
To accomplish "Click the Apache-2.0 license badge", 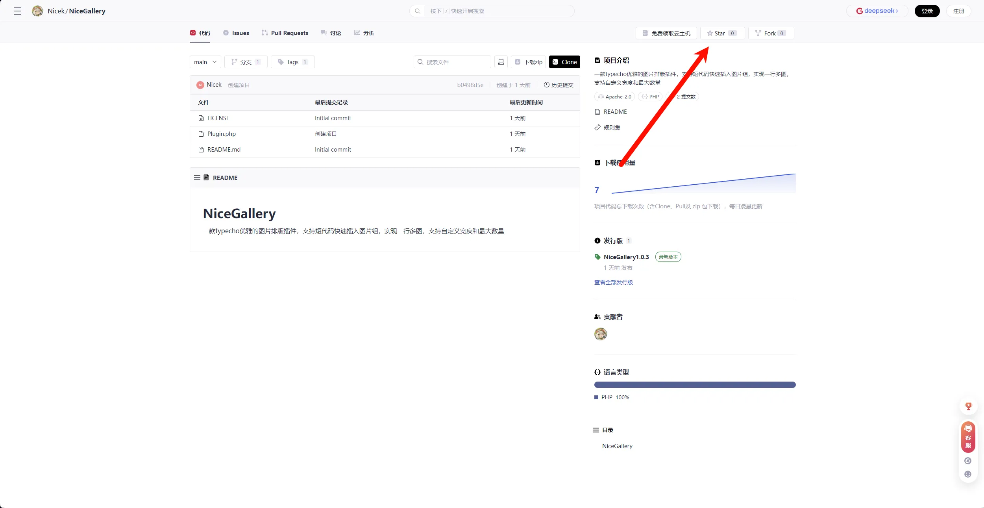I will (614, 96).
